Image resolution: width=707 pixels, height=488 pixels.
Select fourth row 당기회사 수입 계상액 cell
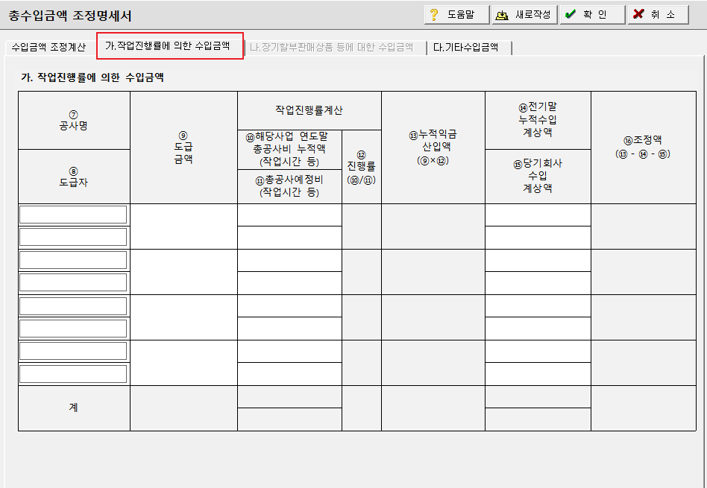click(x=538, y=374)
